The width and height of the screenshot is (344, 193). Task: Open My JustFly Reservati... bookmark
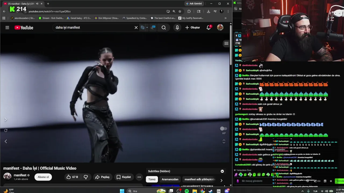click(x=190, y=18)
